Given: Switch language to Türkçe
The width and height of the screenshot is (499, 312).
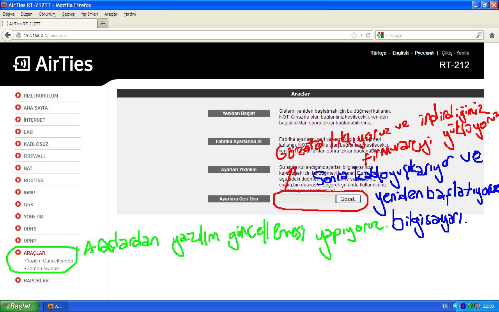Looking at the screenshot, I should tap(378, 53).
